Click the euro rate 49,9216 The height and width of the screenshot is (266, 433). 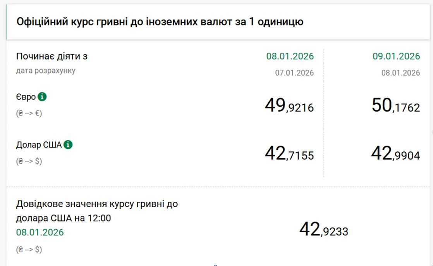tap(289, 106)
